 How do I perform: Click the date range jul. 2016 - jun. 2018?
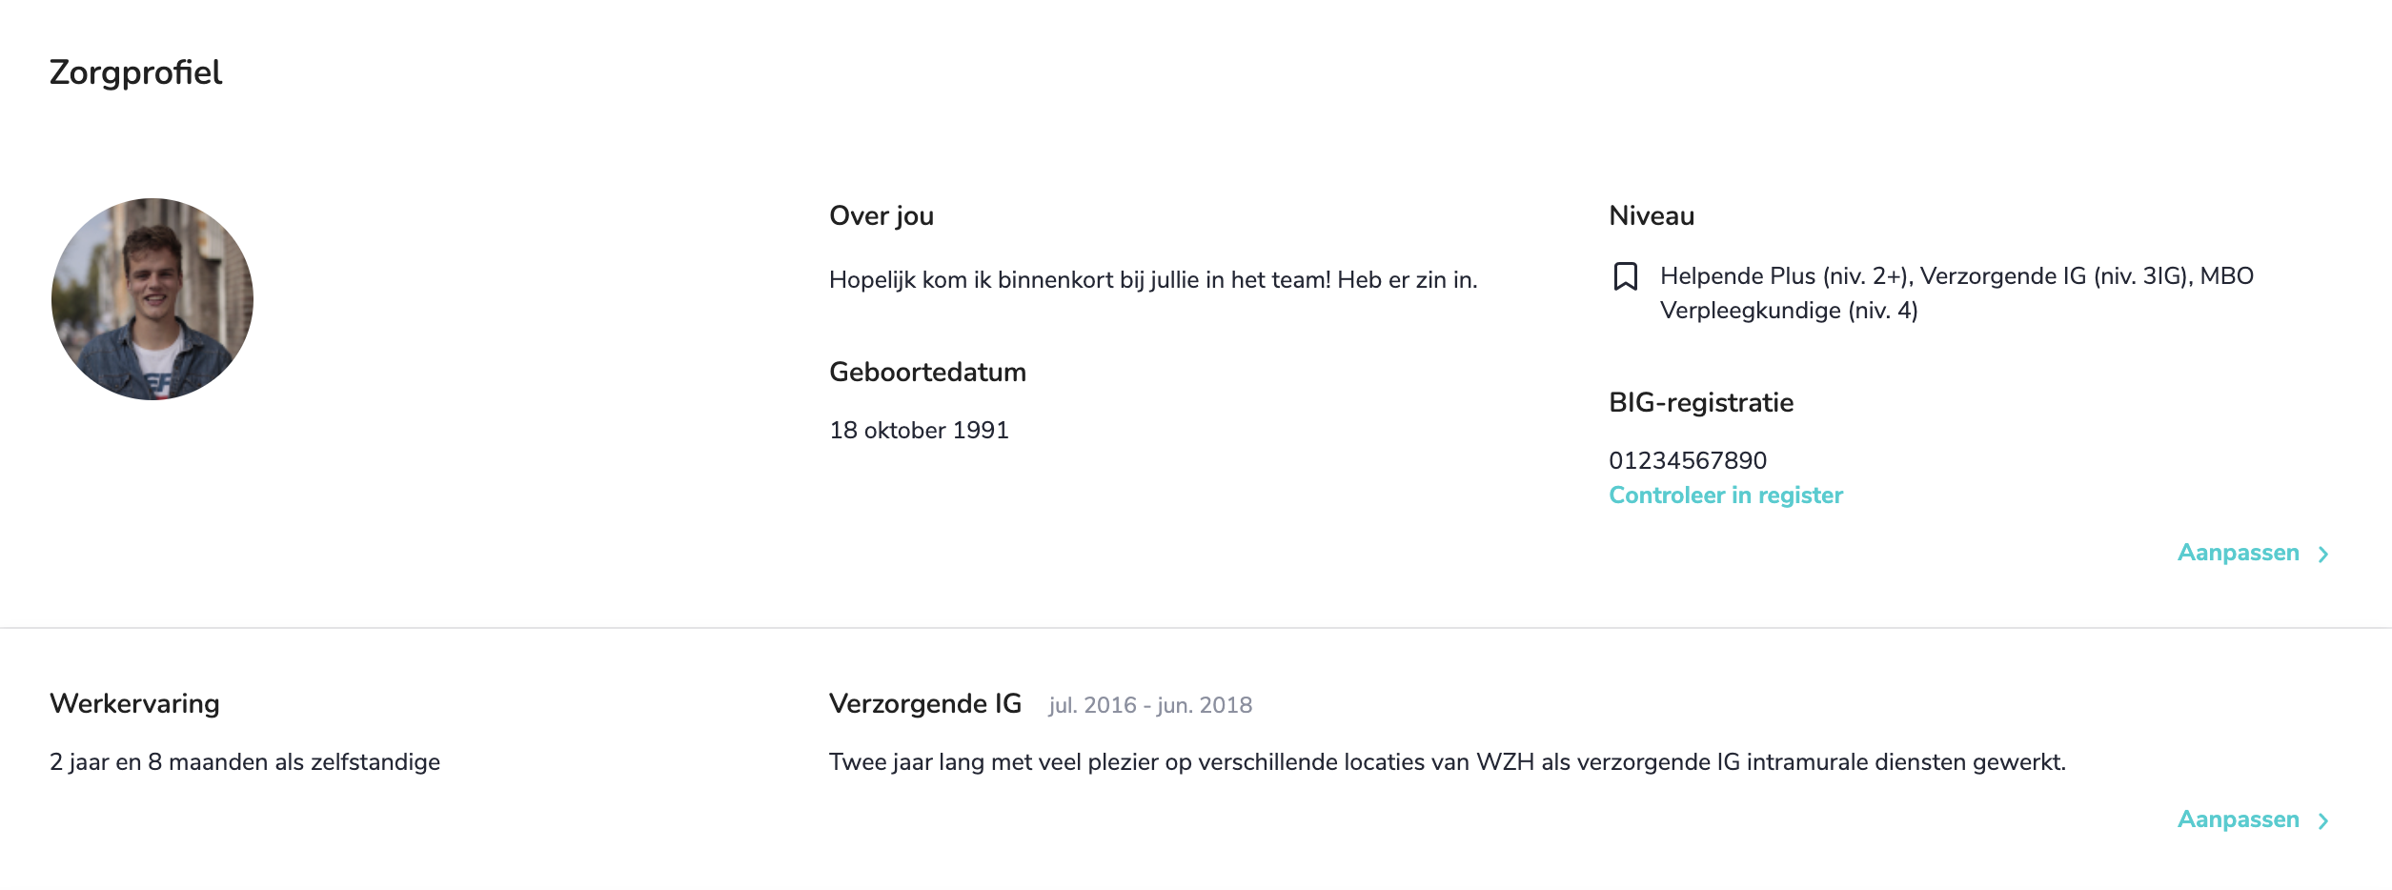click(1149, 706)
